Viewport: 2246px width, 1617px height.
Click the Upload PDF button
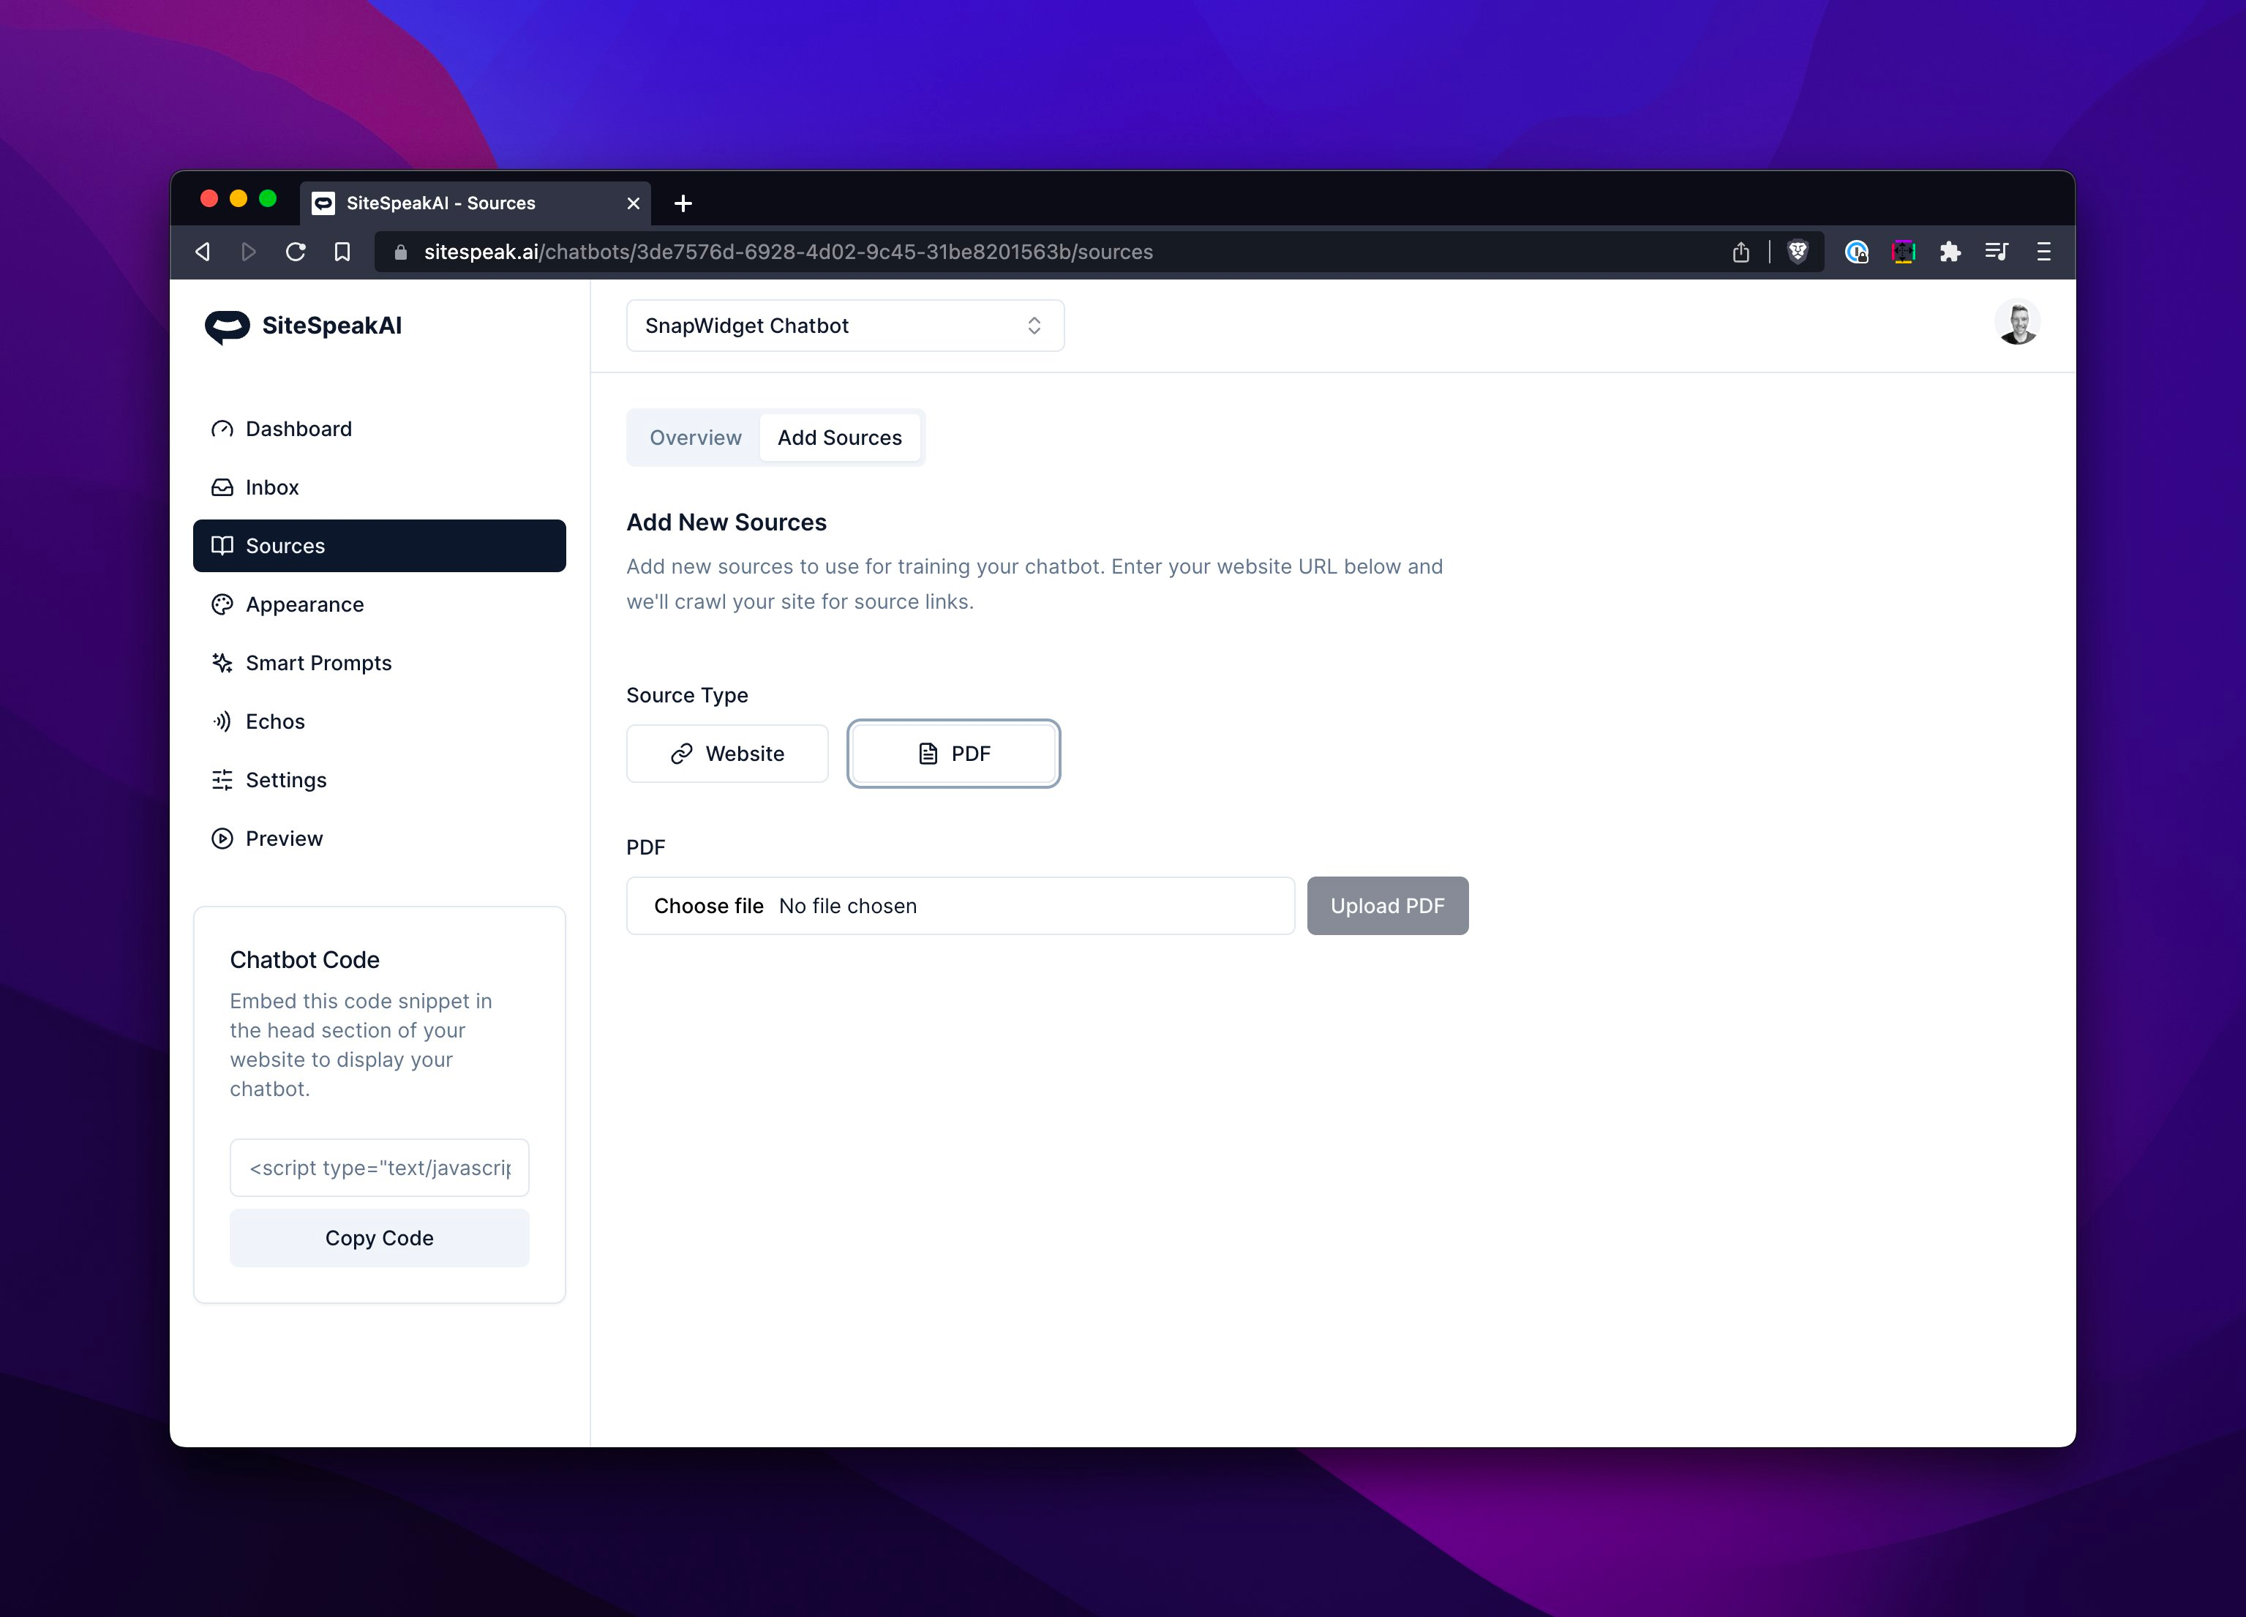[x=1386, y=905]
